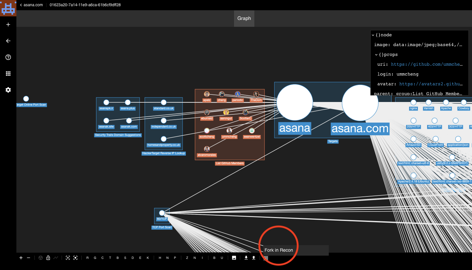
Task: Select the CloudFront node
Action: pos(436,139)
